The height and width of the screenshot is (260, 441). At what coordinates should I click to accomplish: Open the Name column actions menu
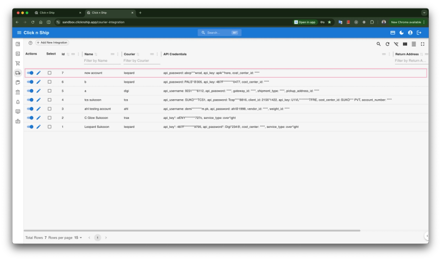pos(118,54)
